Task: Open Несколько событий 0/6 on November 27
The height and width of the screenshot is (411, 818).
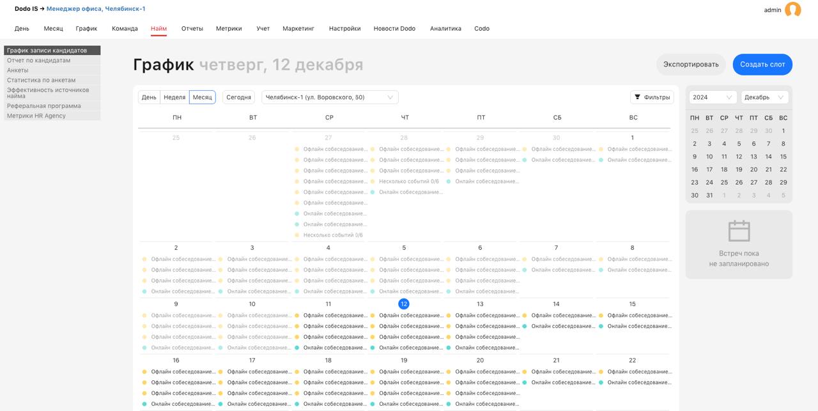Action: (x=332, y=235)
